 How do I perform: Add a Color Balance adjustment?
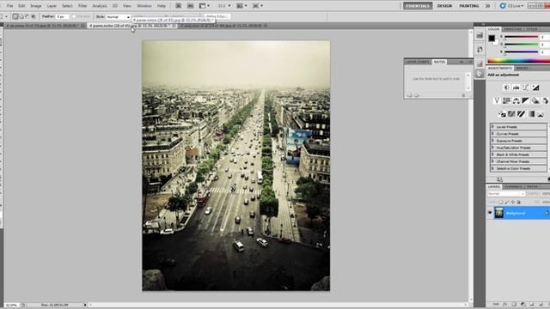coord(516,101)
